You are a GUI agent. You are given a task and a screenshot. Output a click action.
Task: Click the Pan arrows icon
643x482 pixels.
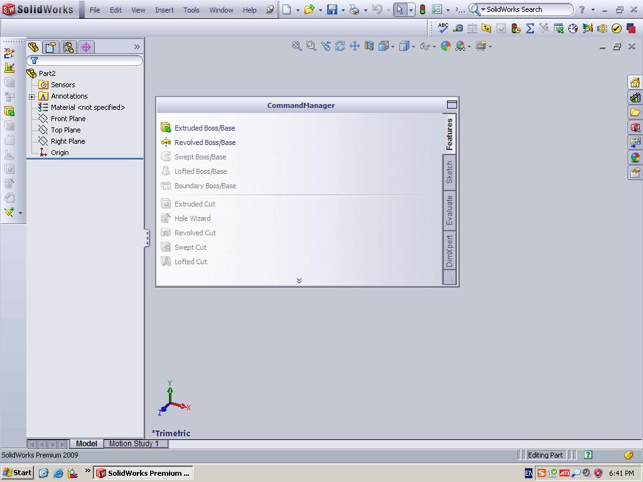point(355,46)
